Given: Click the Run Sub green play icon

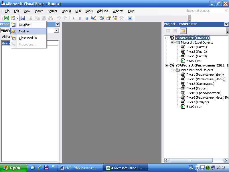Looking at the screenshot, I should tap(74, 18).
